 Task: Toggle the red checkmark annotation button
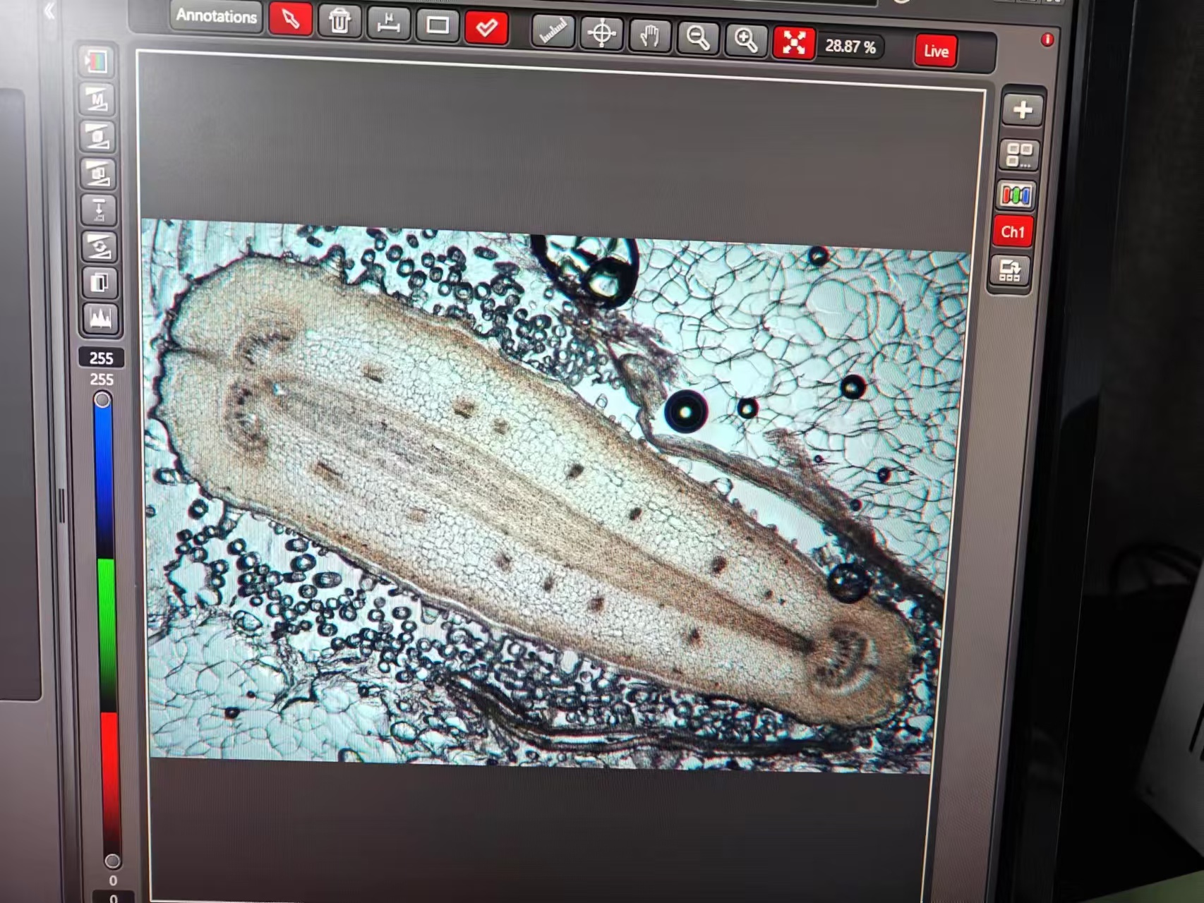486,28
